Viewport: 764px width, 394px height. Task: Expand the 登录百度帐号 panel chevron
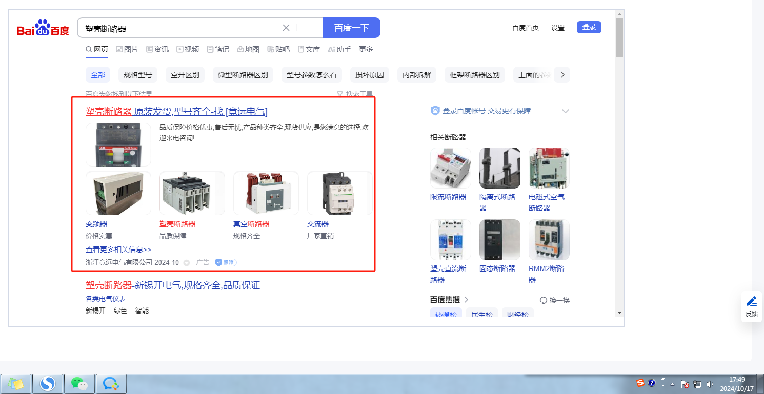(x=566, y=111)
